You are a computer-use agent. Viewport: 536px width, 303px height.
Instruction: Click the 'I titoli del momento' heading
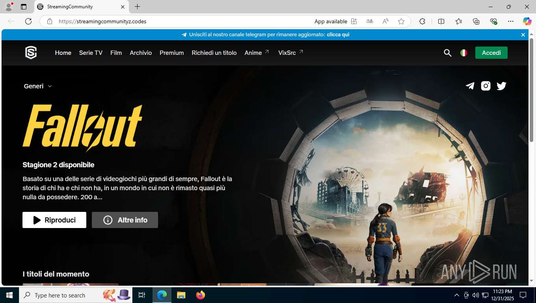[x=56, y=274]
